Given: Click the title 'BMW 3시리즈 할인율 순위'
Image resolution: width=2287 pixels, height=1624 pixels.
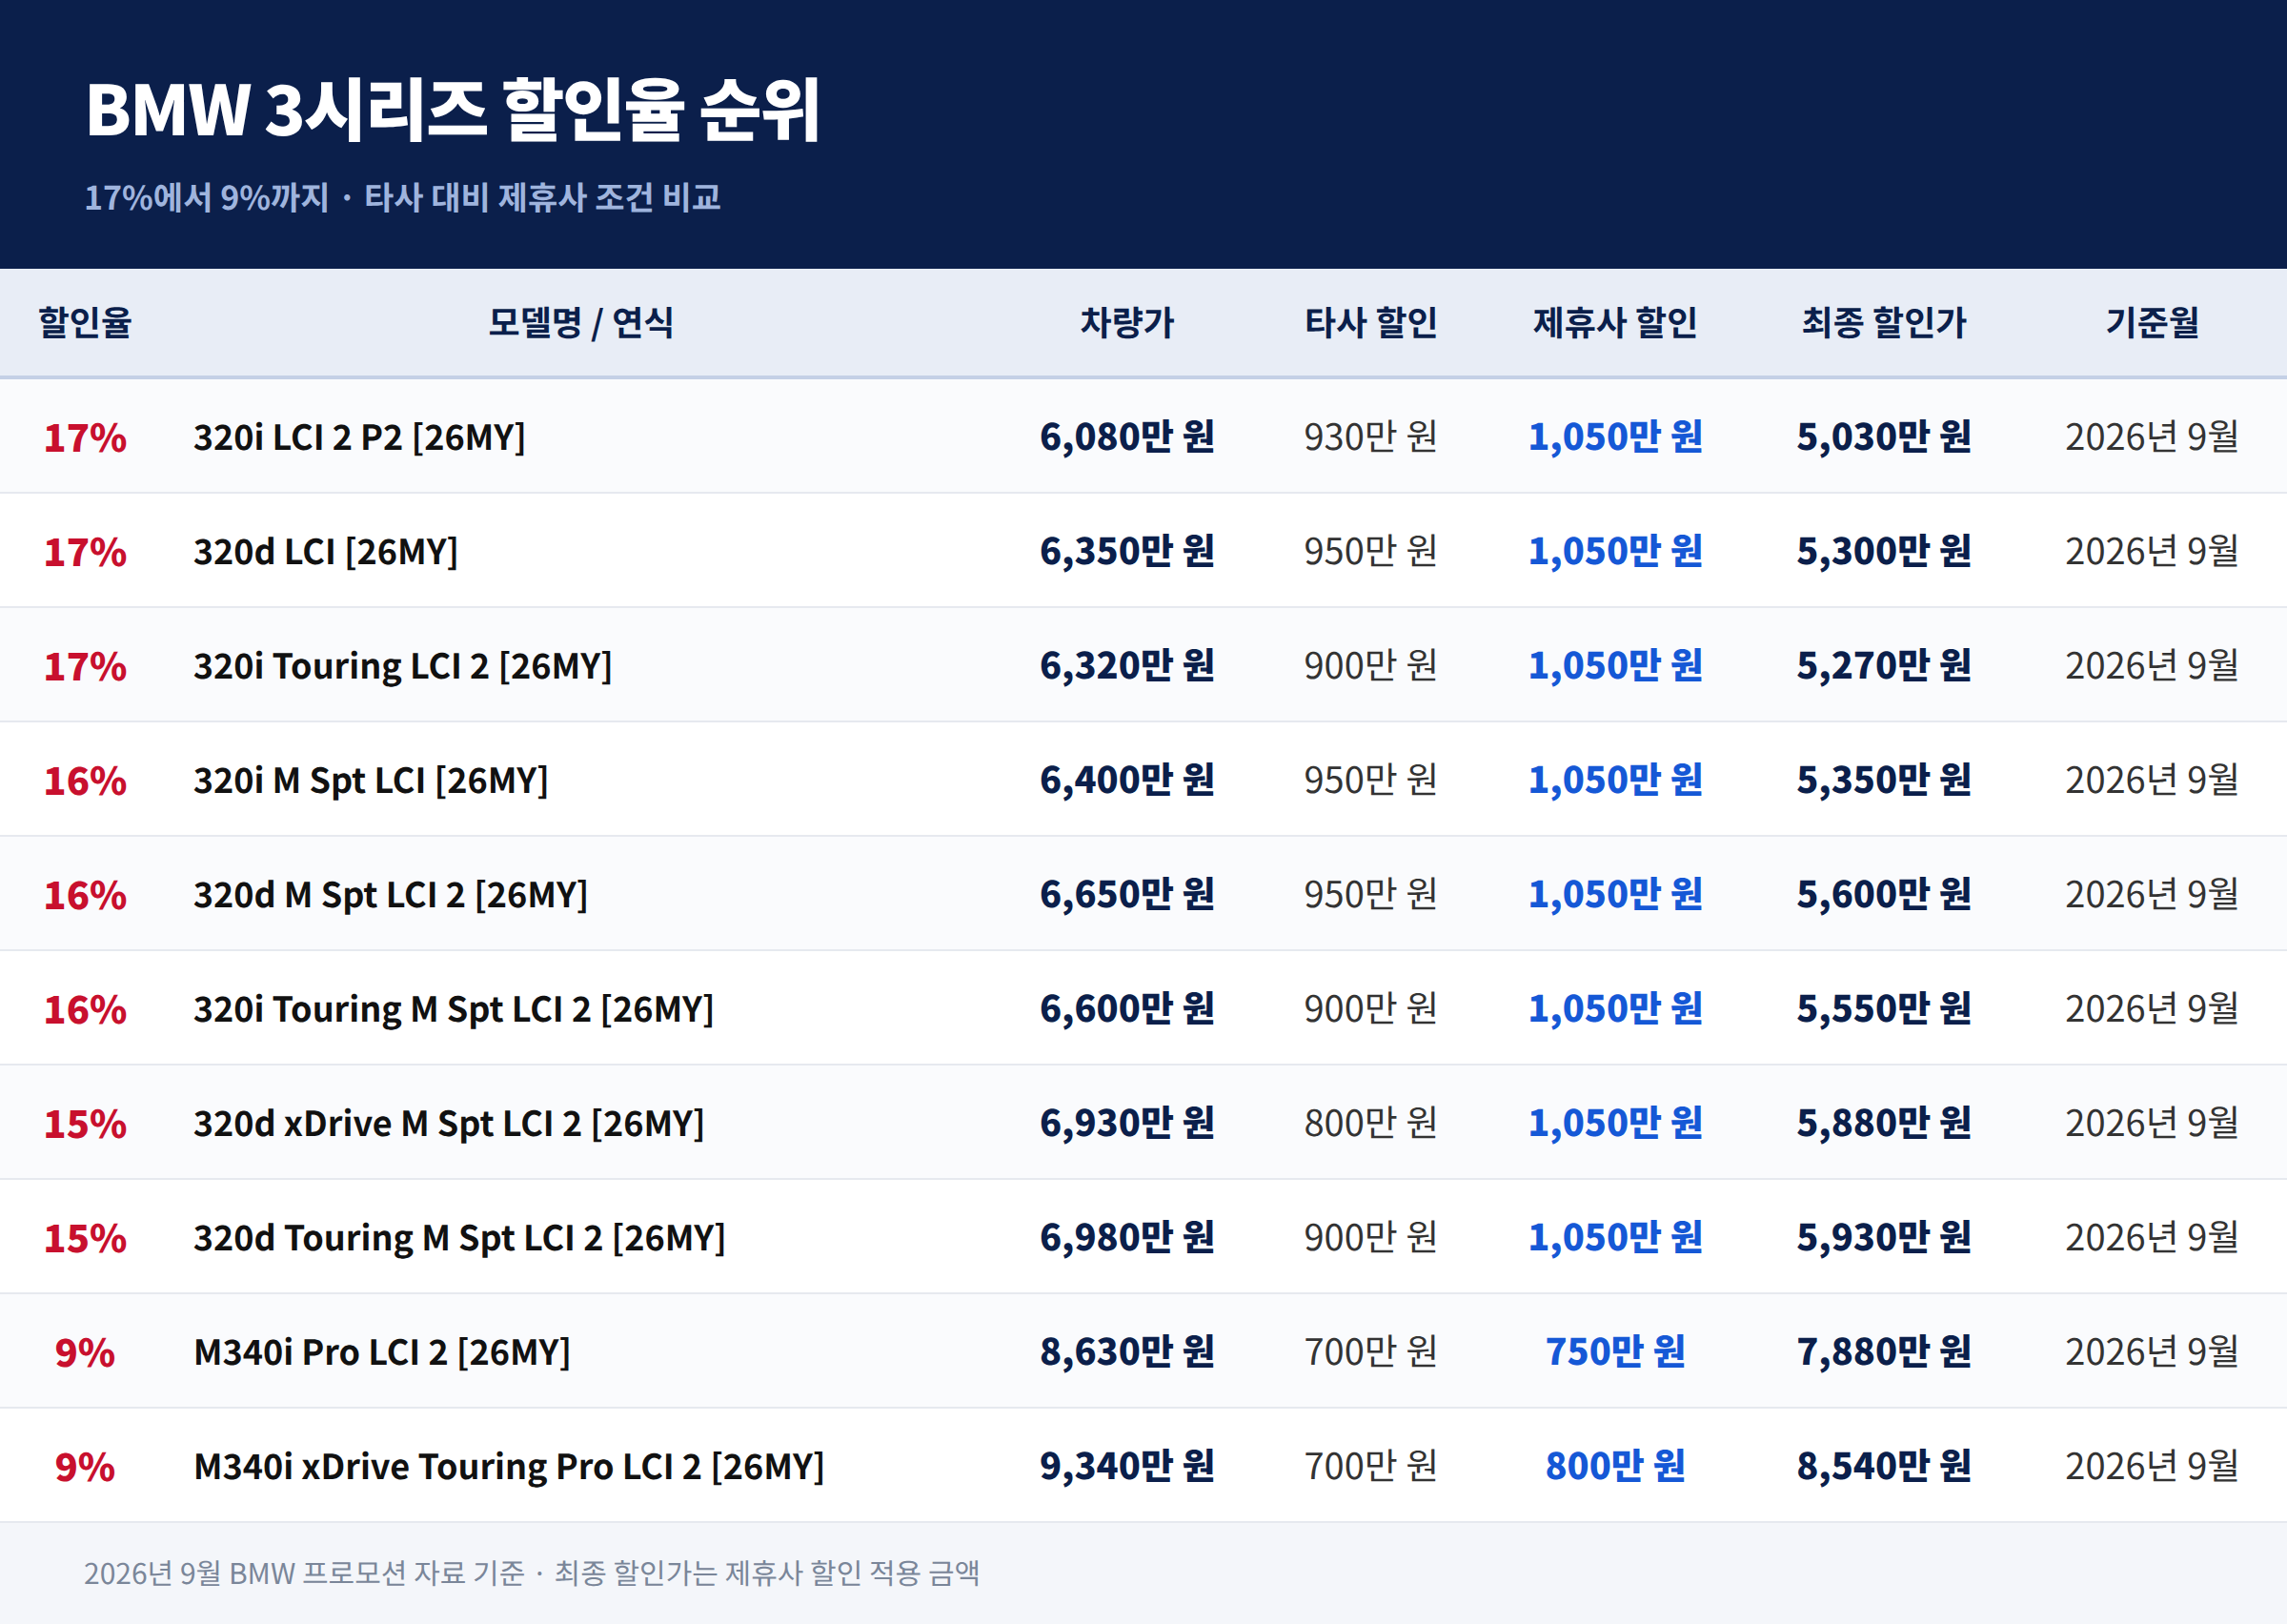Looking at the screenshot, I should click(453, 109).
